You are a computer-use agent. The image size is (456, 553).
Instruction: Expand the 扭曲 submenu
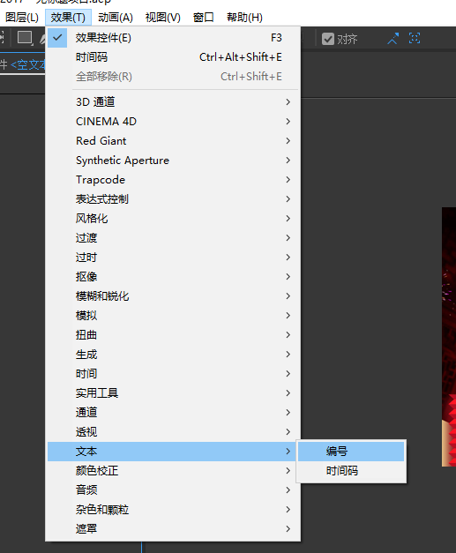173,334
